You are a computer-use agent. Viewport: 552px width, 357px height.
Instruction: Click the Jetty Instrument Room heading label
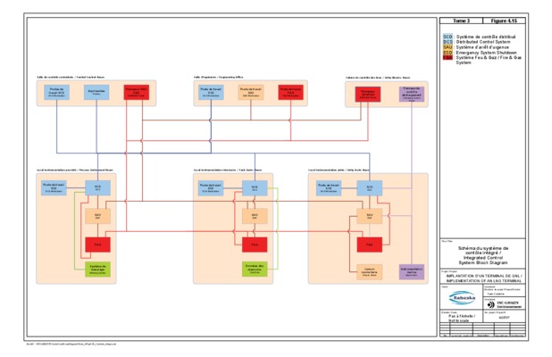pos(339,170)
